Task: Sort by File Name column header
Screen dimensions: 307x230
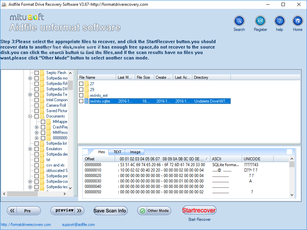Action: [97, 77]
